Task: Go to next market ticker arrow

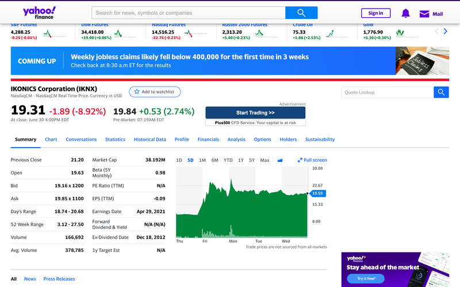Action: [x=445, y=32]
